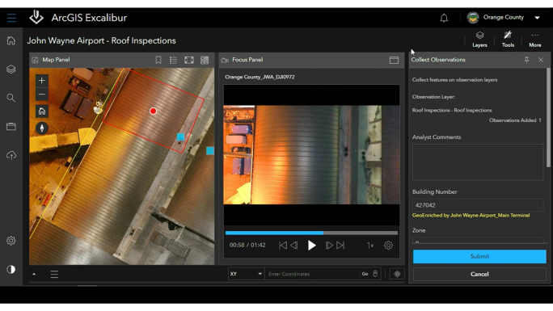This screenshot has height=311, width=553.
Task: Click the Map Panel full extent icon
Action: tap(189, 60)
